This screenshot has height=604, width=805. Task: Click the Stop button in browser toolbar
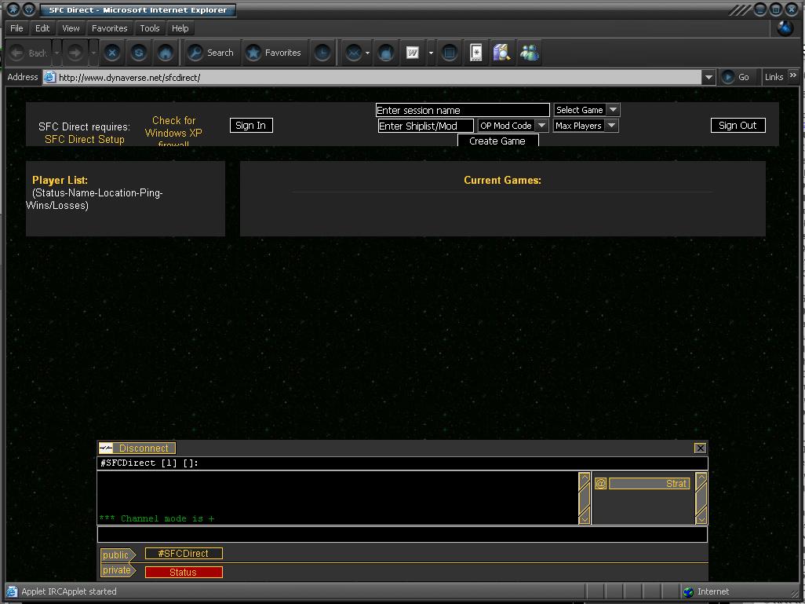point(112,53)
